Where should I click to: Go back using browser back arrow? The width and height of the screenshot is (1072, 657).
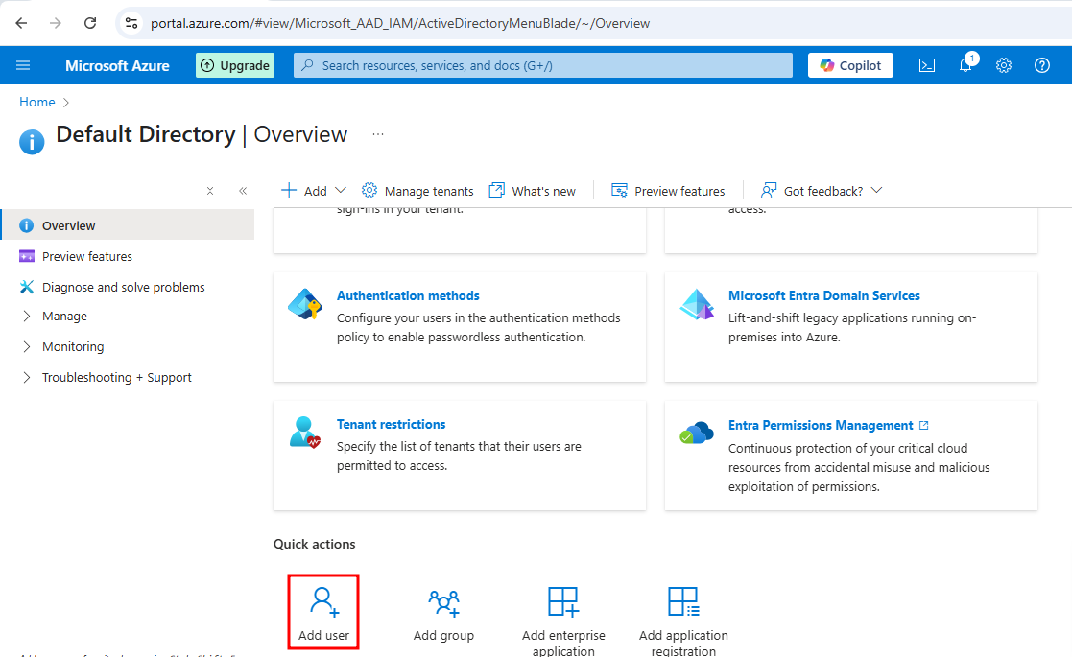tap(21, 23)
